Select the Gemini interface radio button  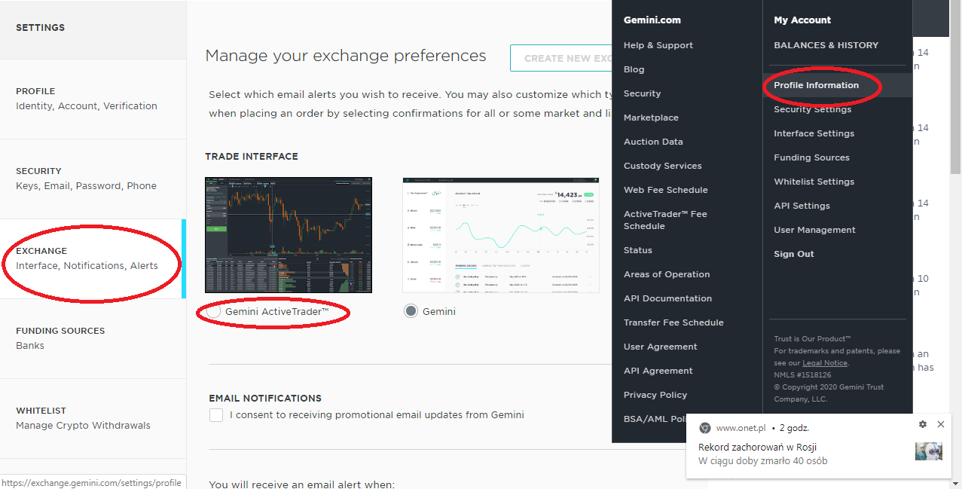(411, 311)
